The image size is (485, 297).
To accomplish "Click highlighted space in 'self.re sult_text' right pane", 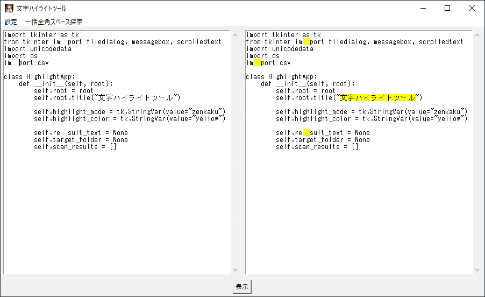I will tap(306, 133).
